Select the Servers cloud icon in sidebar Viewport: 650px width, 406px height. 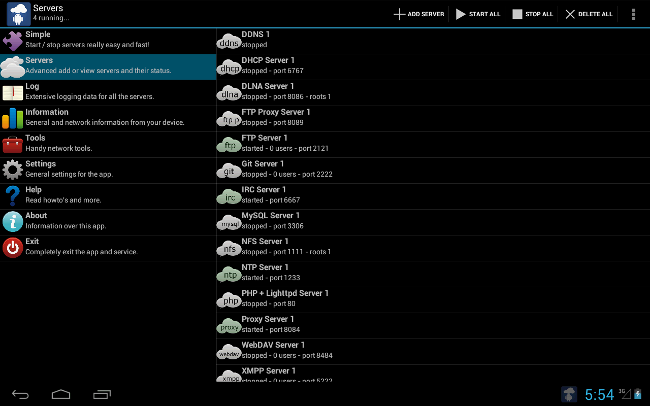(13, 66)
